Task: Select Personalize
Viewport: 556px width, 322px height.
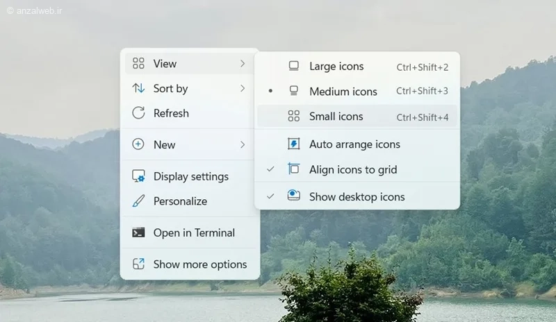Action: click(189, 201)
